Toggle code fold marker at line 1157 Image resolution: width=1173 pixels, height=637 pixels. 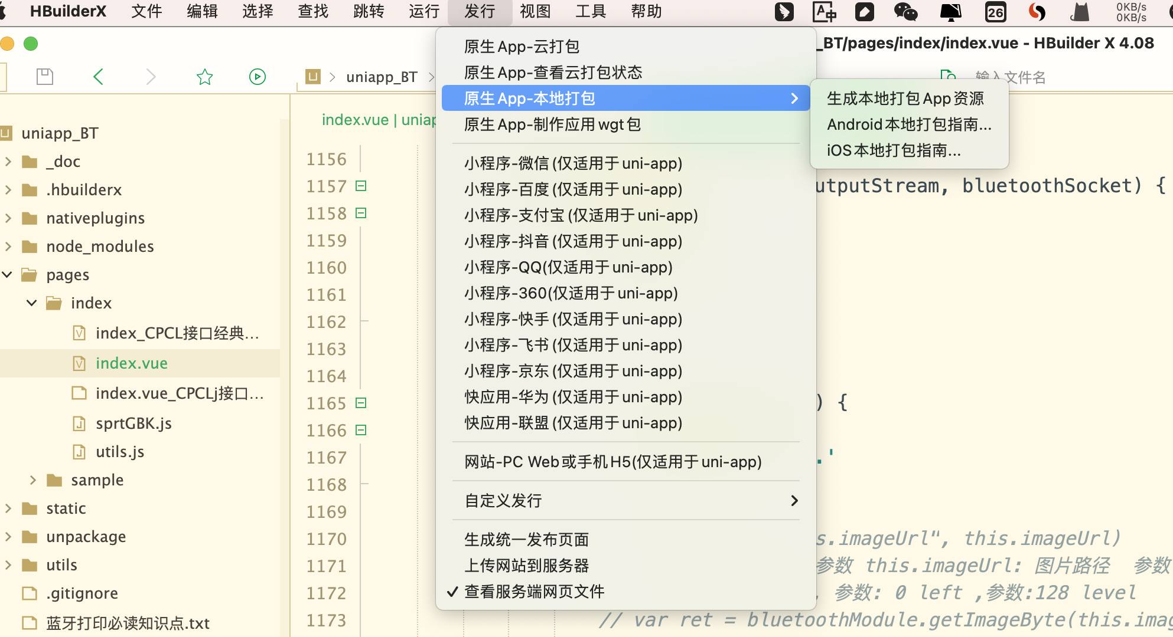coord(361,186)
